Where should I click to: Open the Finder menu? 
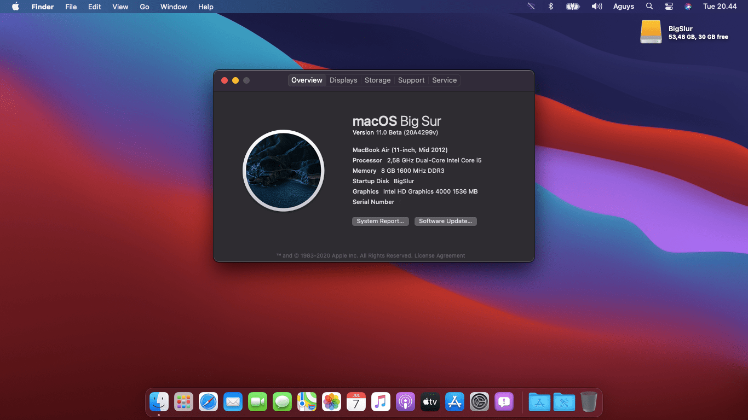43,7
